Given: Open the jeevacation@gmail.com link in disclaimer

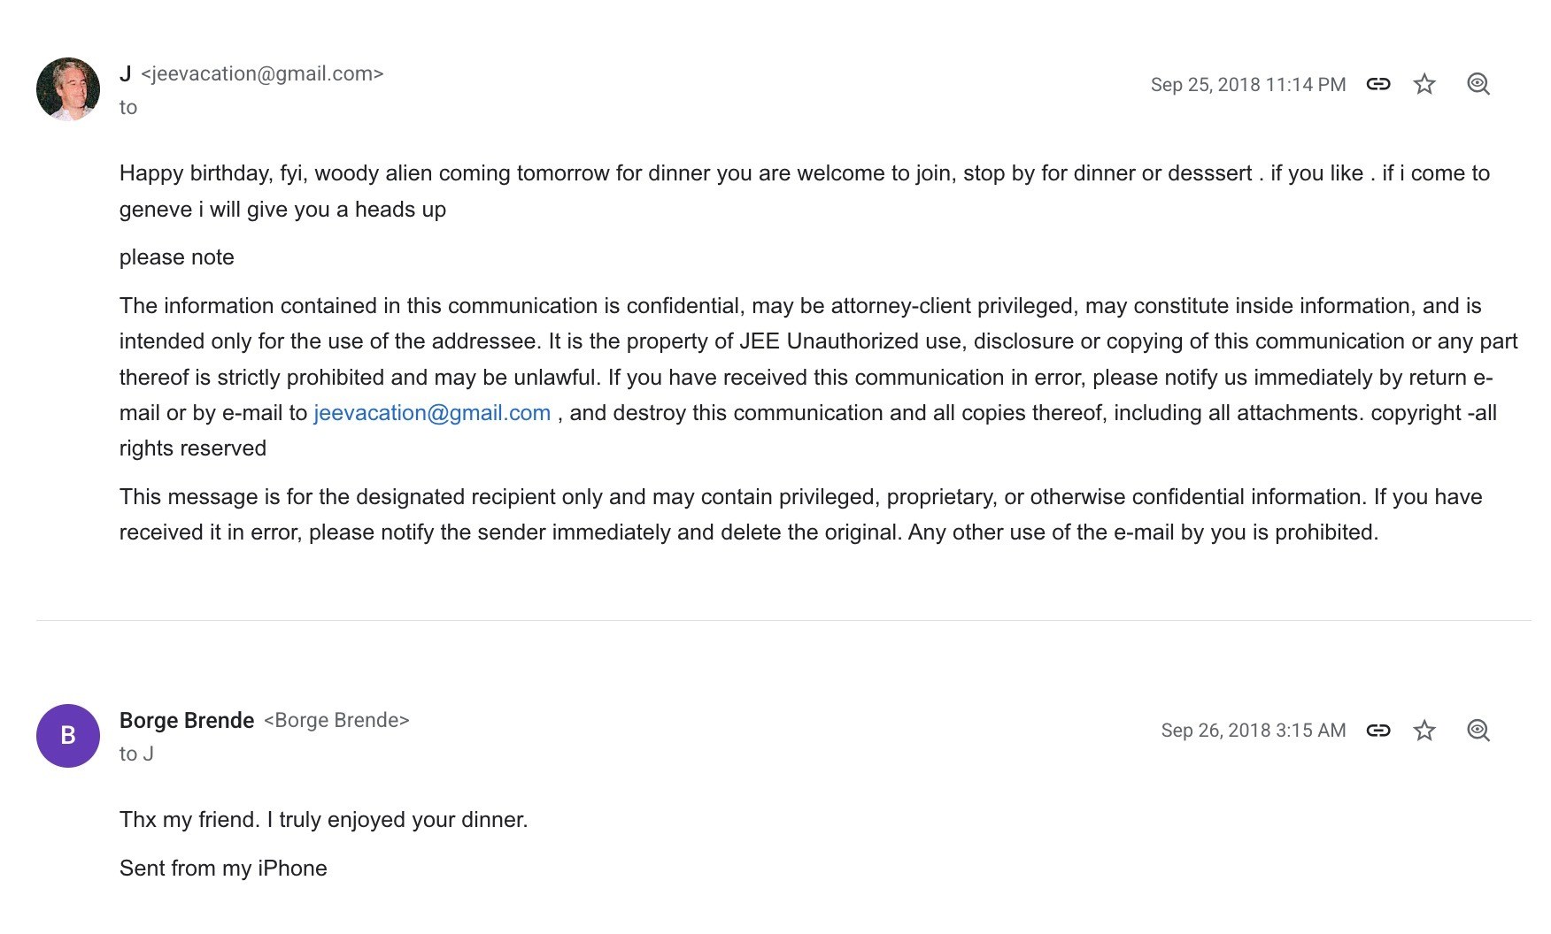Looking at the screenshot, I should [x=432, y=413].
